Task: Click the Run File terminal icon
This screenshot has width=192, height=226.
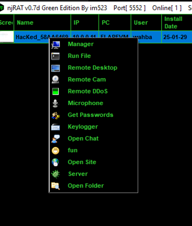Action: pos(55,56)
